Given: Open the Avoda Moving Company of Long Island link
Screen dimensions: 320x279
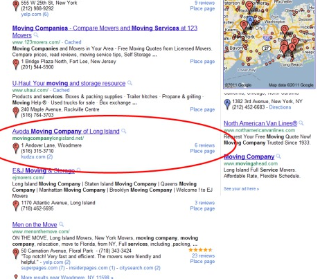Looking at the screenshot, I should [x=66, y=132].
